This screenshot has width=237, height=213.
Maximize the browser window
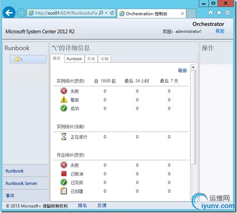pyautogui.click(x=213, y=4)
